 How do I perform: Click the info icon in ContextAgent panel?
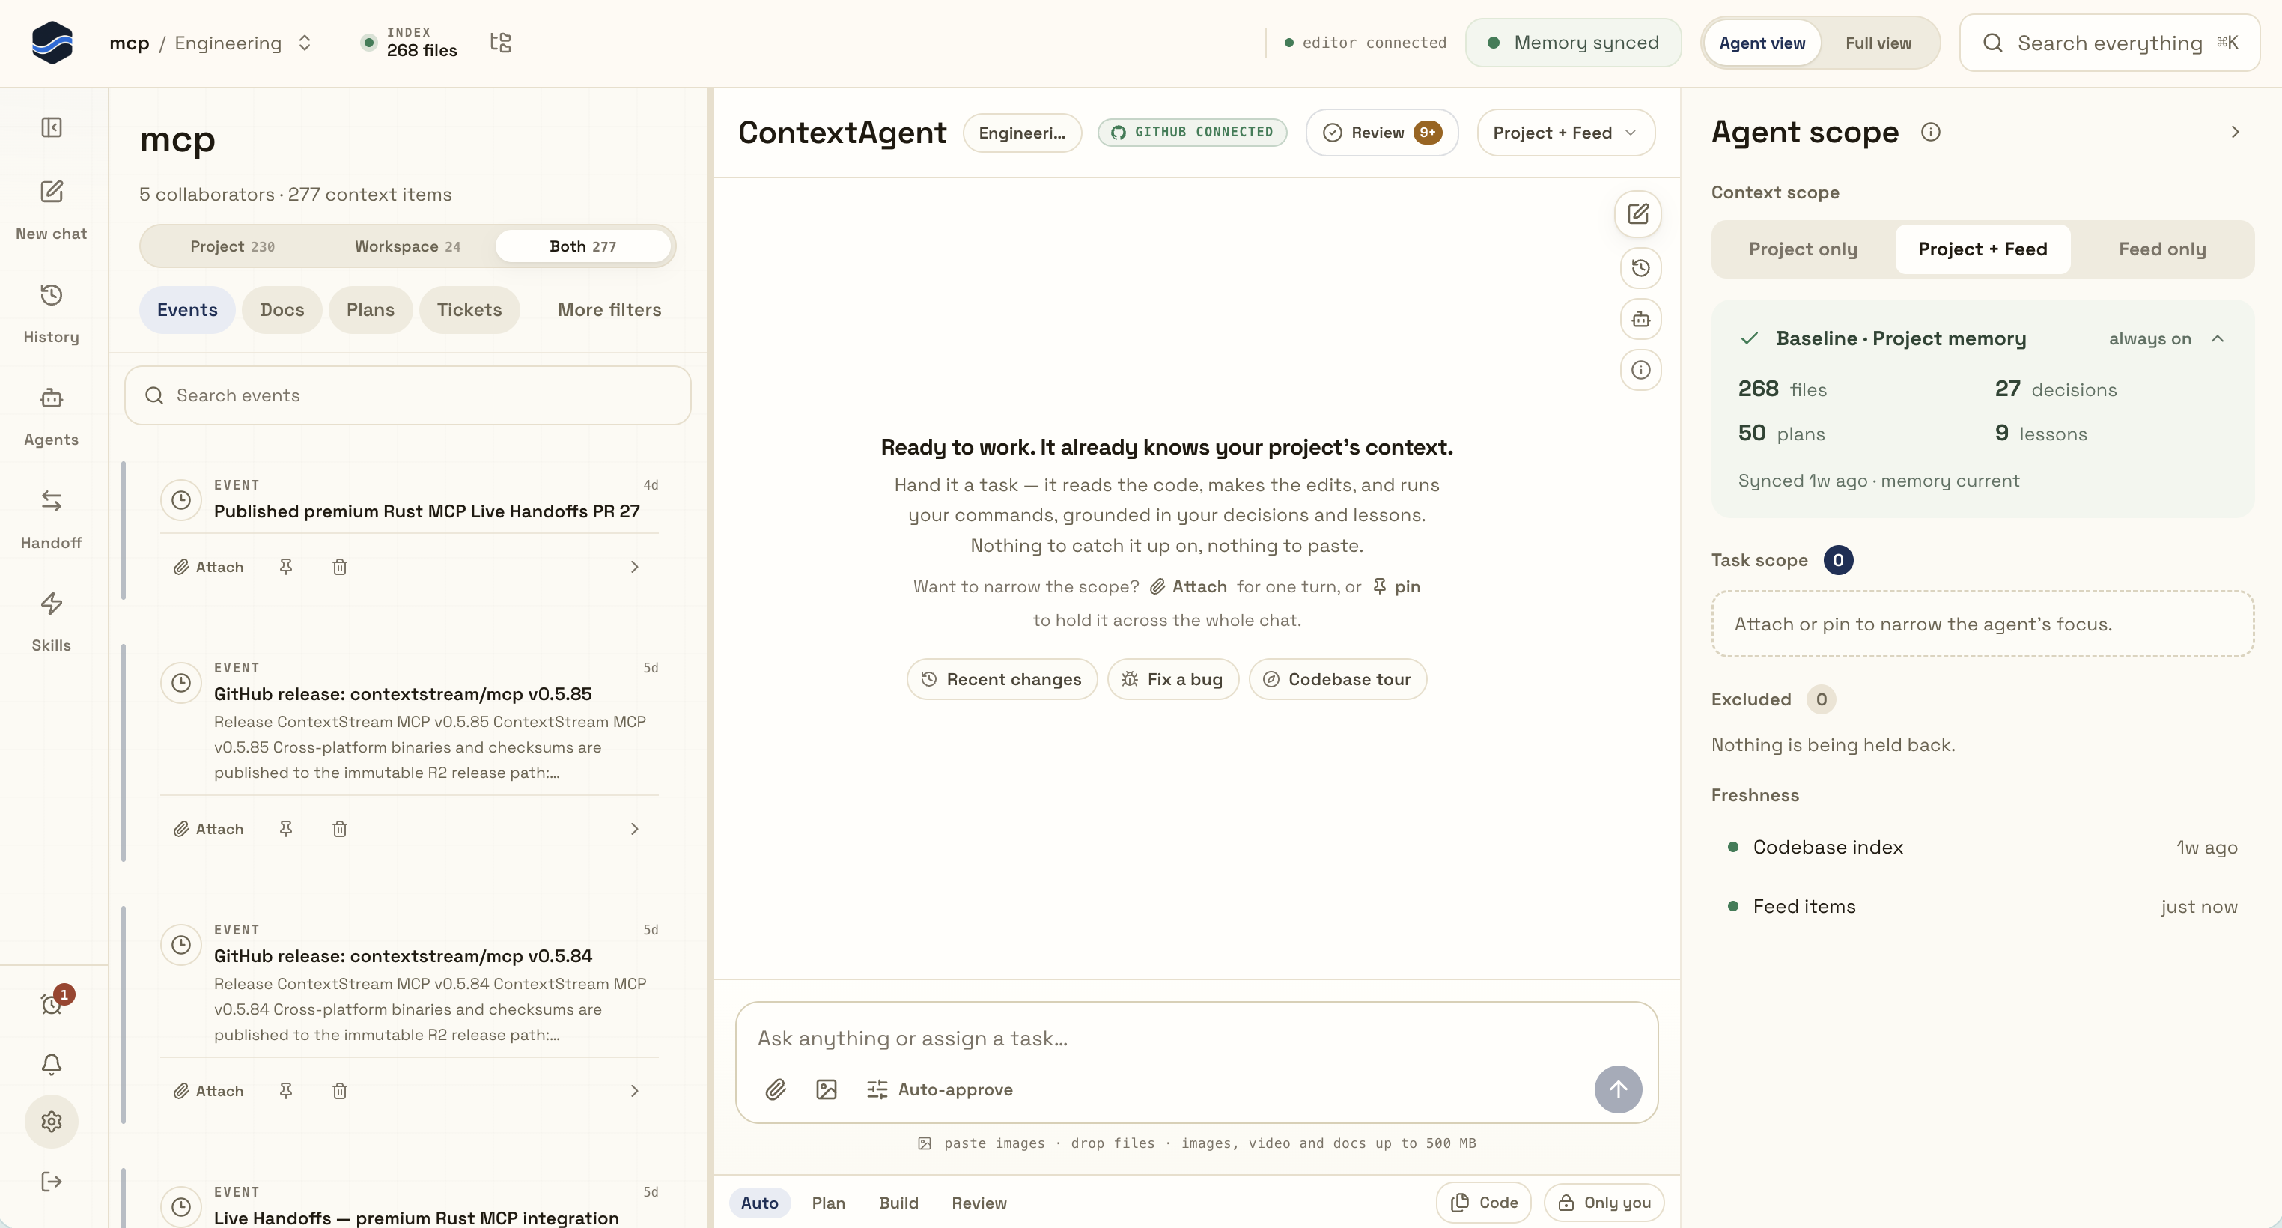[1640, 369]
